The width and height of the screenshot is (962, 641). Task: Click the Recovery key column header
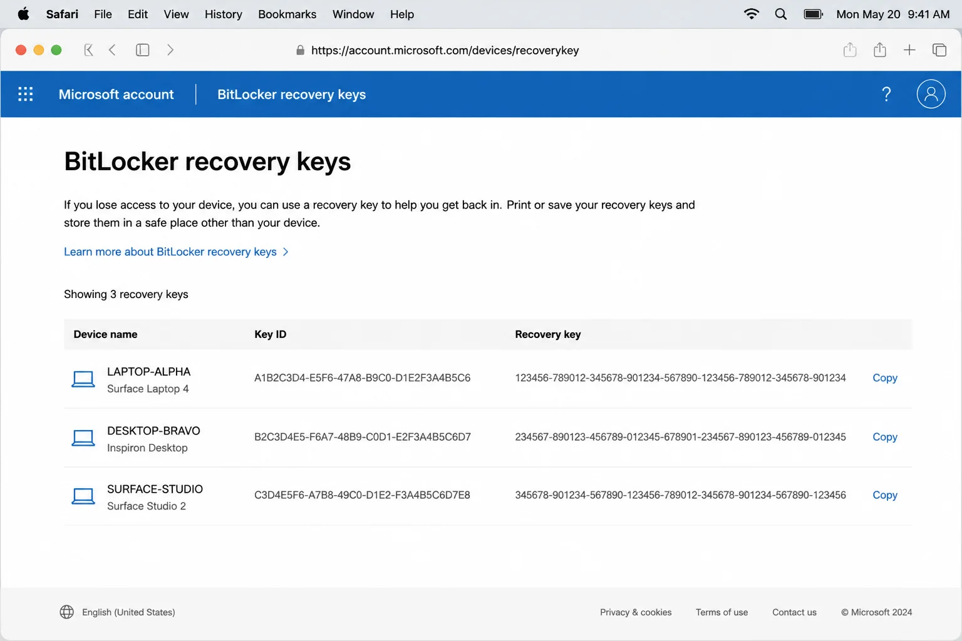click(548, 334)
